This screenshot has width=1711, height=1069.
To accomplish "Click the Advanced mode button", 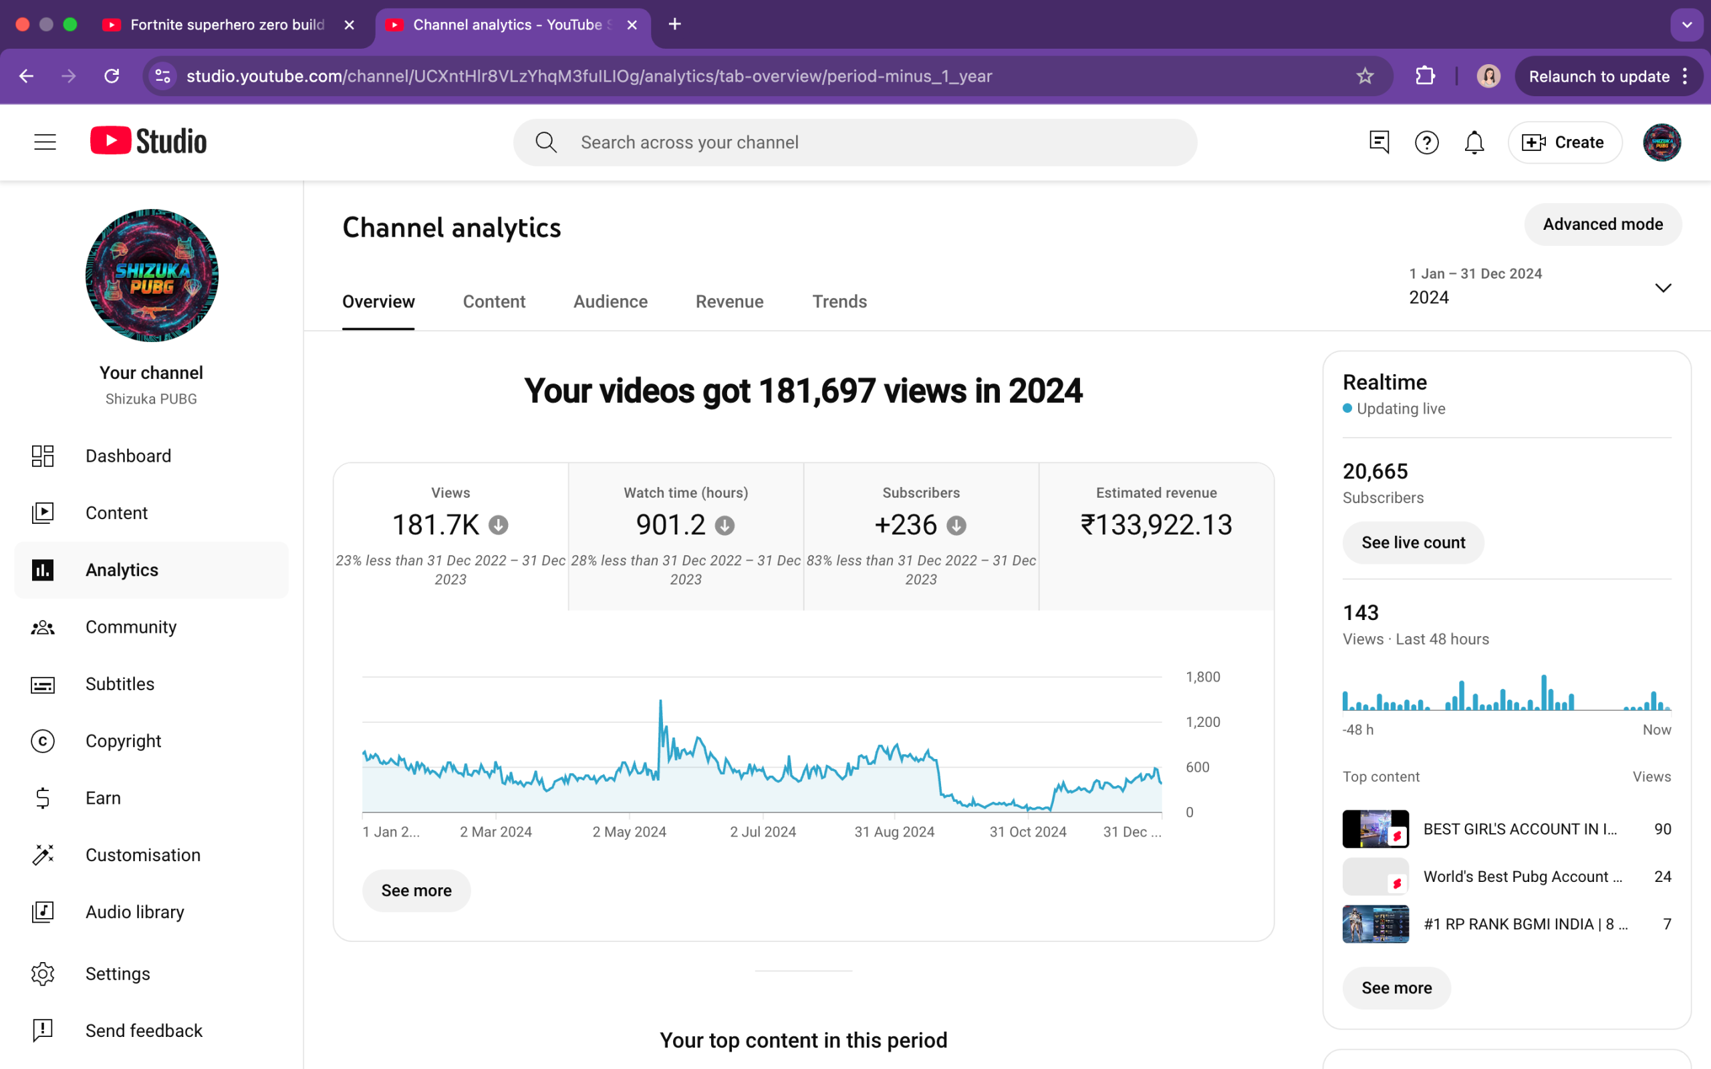I will [1602, 224].
